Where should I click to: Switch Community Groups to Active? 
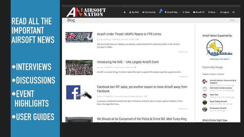pyautogui.click(x=213, y=74)
